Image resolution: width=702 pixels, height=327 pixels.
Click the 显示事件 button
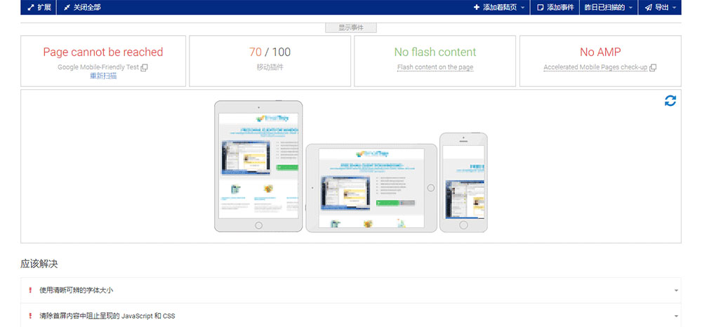click(351, 27)
